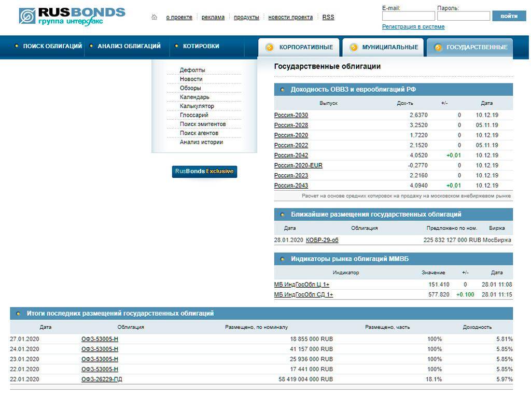Open the ОФЗ-26229-ПД bond link
The width and height of the screenshot is (531, 395).
tap(102, 379)
